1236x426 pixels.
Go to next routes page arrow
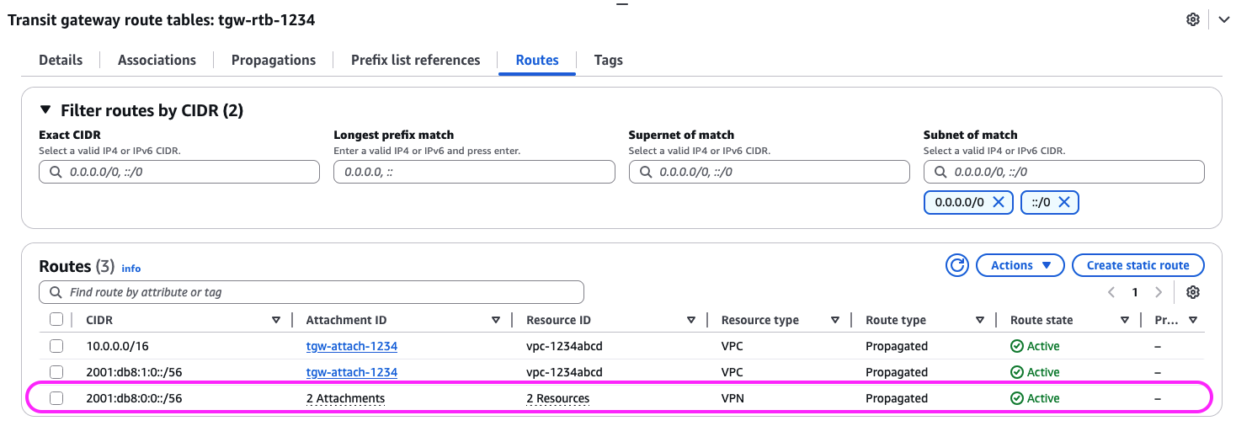1159,292
